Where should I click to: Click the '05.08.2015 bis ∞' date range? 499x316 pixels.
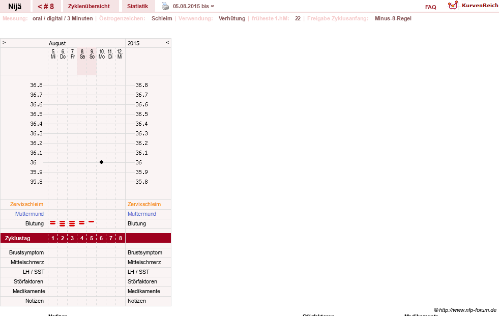point(193,6)
